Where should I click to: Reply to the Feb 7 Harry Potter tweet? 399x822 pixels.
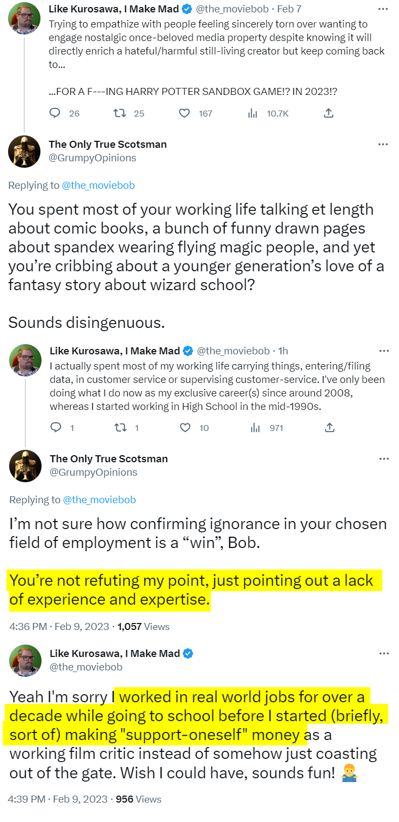tap(55, 113)
